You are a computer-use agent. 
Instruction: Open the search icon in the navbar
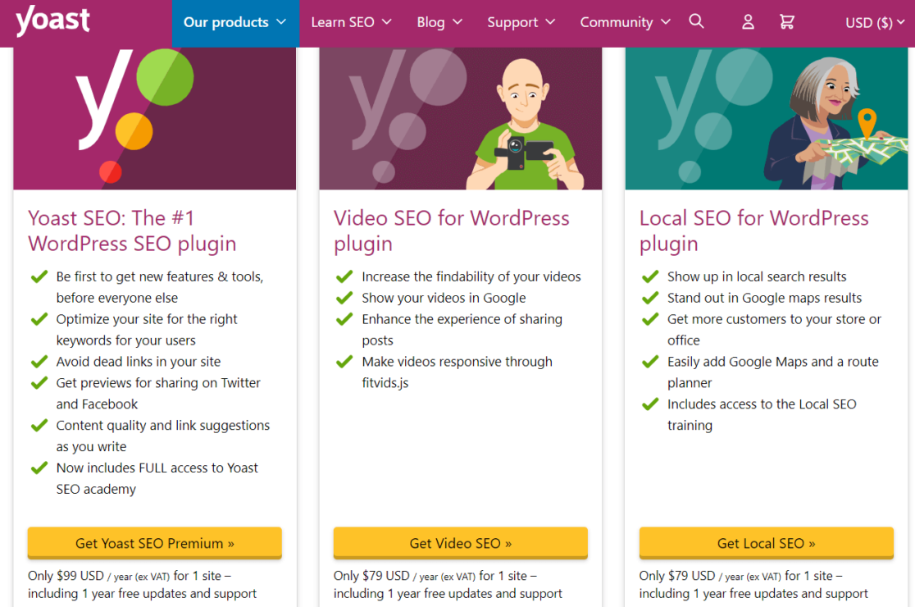pyautogui.click(x=696, y=21)
